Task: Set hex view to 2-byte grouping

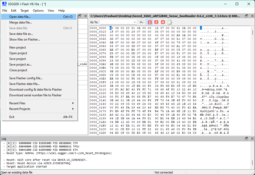Action: coord(156,22)
